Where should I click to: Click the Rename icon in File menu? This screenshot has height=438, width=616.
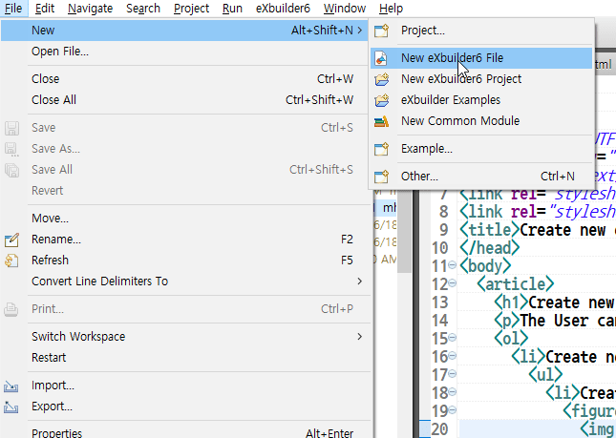tap(12, 240)
